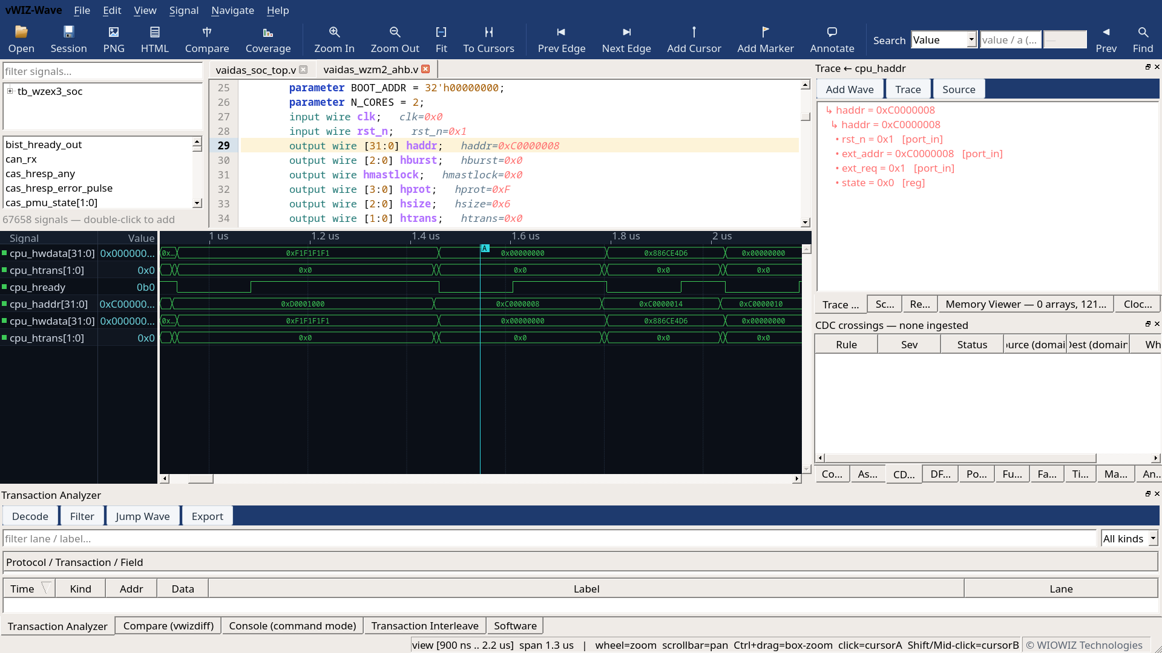Click the Annotate tool

[x=832, y=39]
